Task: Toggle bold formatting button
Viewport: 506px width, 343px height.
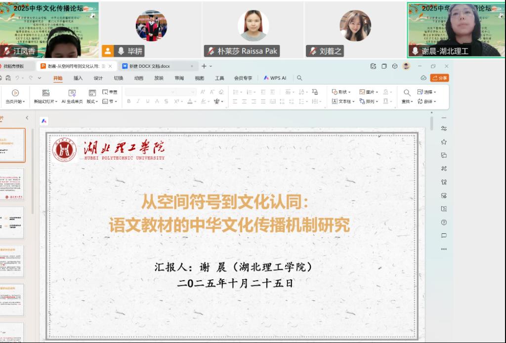Action: 129,101
